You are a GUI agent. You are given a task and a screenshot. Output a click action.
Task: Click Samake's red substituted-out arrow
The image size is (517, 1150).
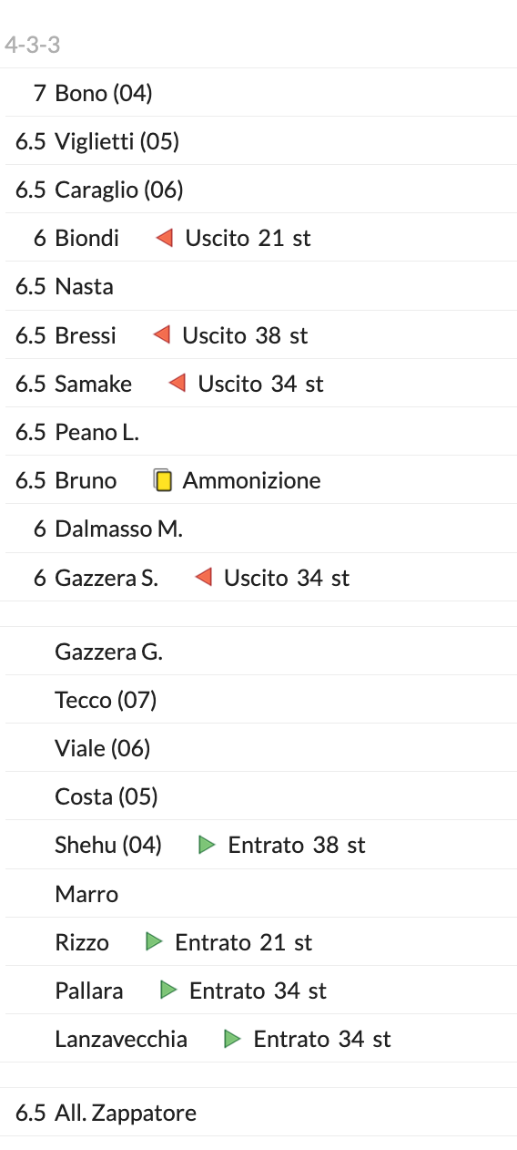pos(177,384)
